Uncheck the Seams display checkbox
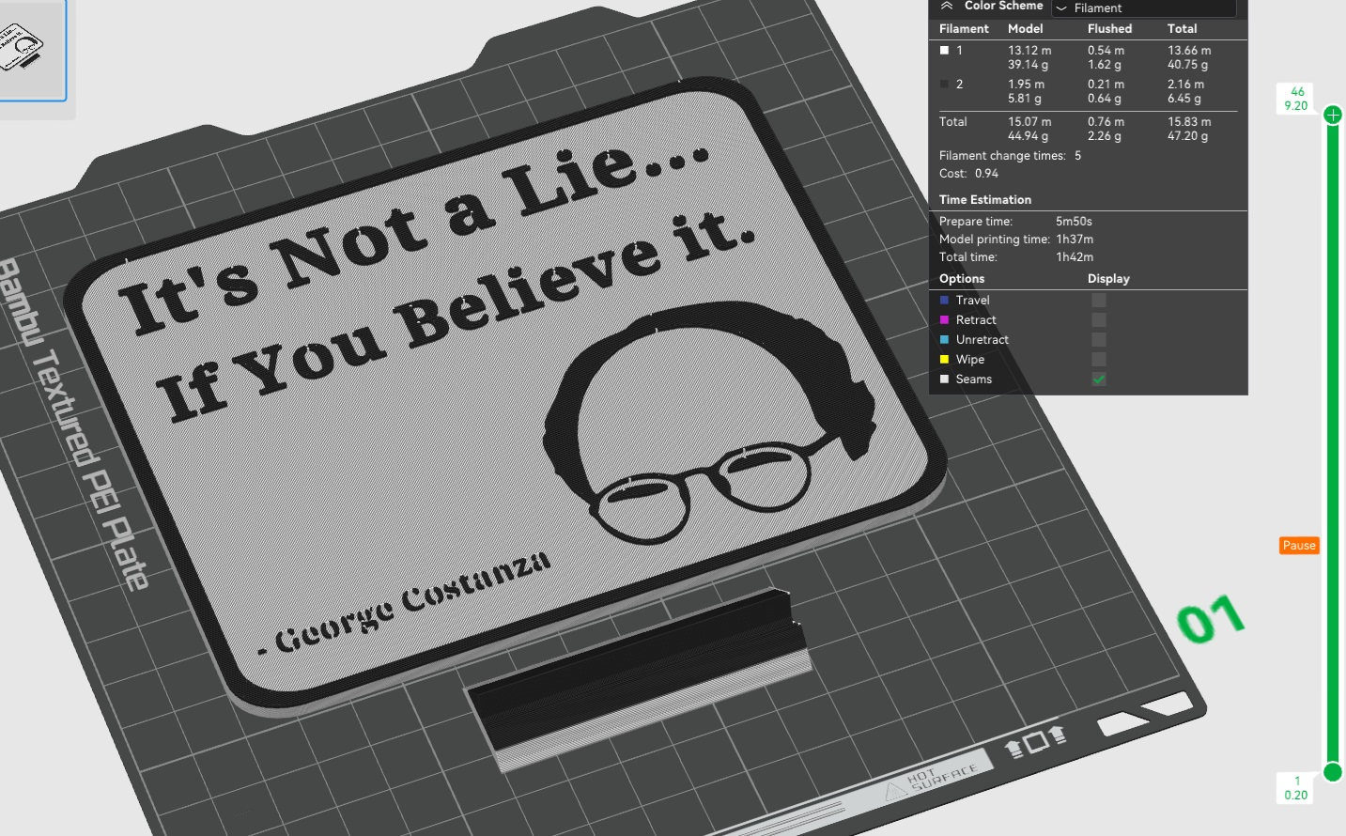Viewport: 1346px width, 836px height. (x=1099, y=379)
